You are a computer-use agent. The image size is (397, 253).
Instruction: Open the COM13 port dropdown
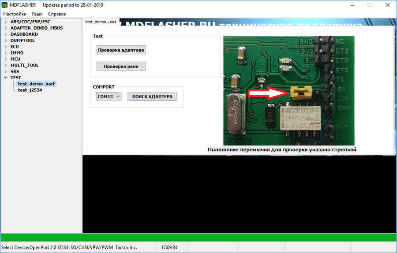coord(109,96)
